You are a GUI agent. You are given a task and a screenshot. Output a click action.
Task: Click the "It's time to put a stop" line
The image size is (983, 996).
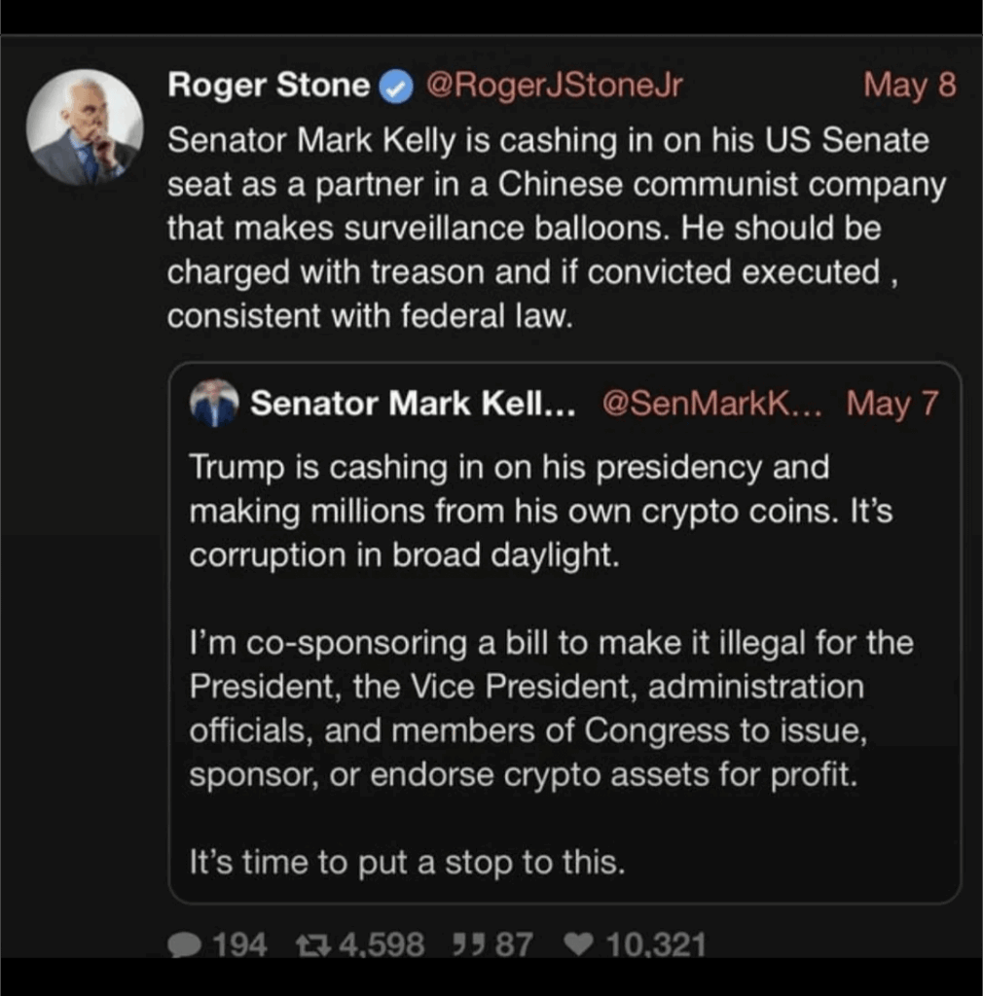click(x=406, y=863)
